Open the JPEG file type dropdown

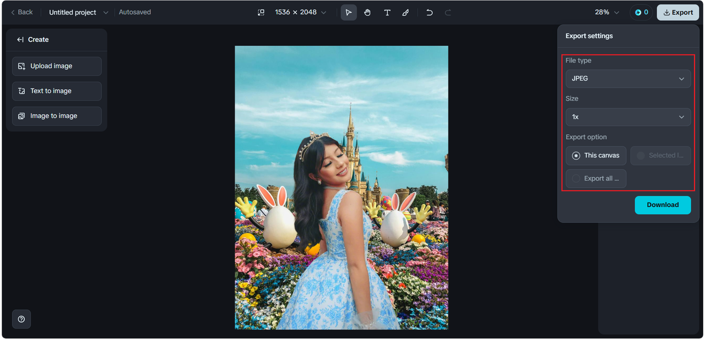(x=628, y=79)
